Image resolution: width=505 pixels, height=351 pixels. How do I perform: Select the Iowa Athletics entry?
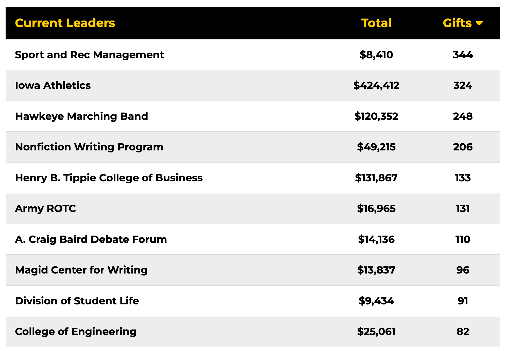coord(253,86)
